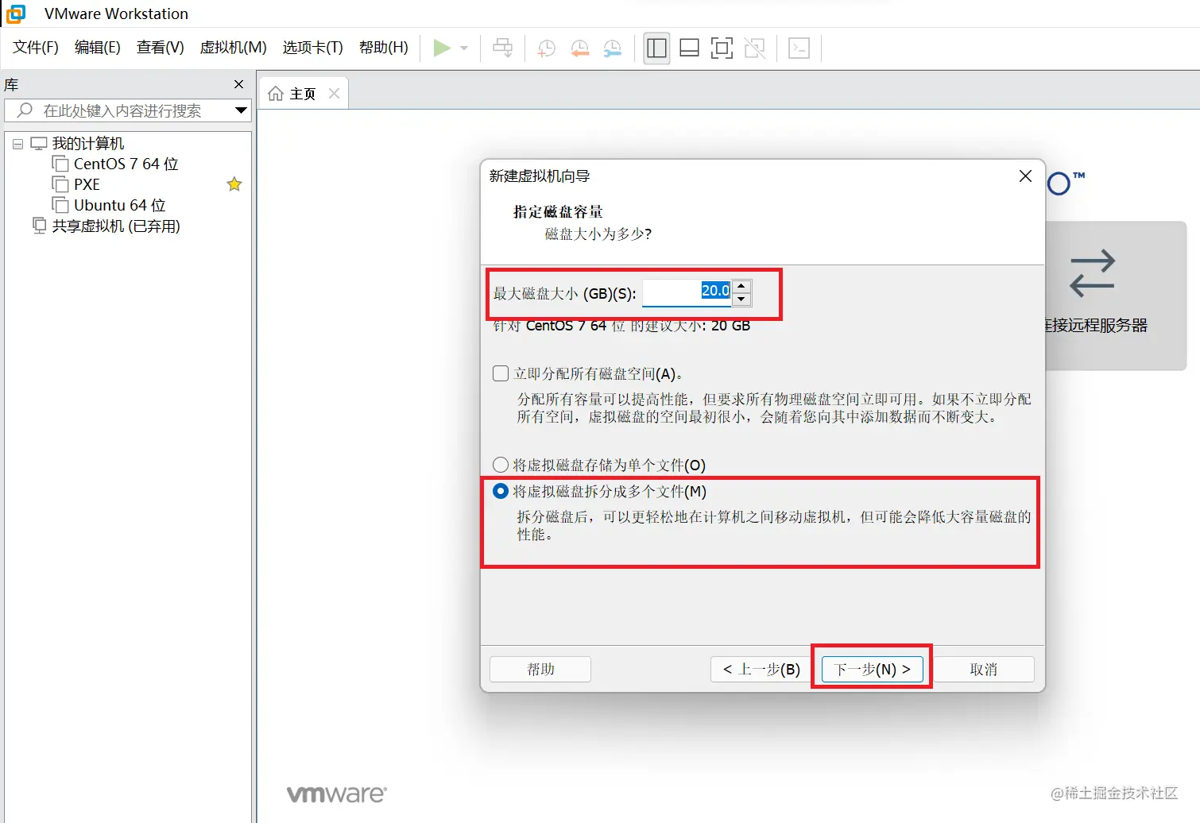The width and height of the screenshot is (1200, 823).
Task: Select 共享虚拟机 (已弃用) item
Action: pos(116,226)
